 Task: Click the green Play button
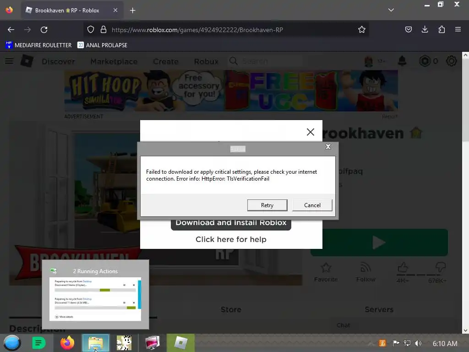(x=379, y=242)
